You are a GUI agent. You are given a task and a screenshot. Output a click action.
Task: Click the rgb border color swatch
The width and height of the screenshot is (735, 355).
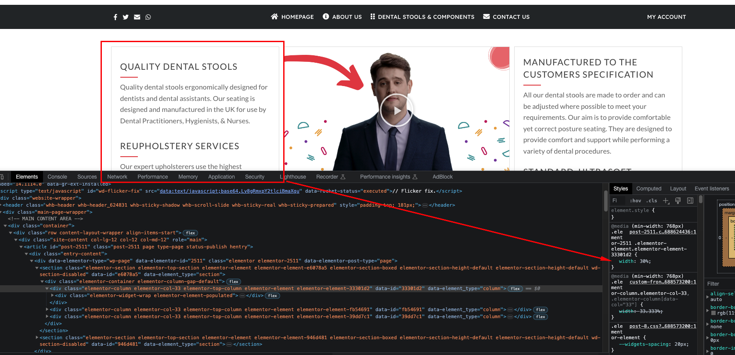713,313
